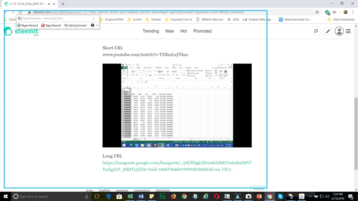Open the 'auto' tag
This screenshot has height=201, width=358.
point(90,190)
